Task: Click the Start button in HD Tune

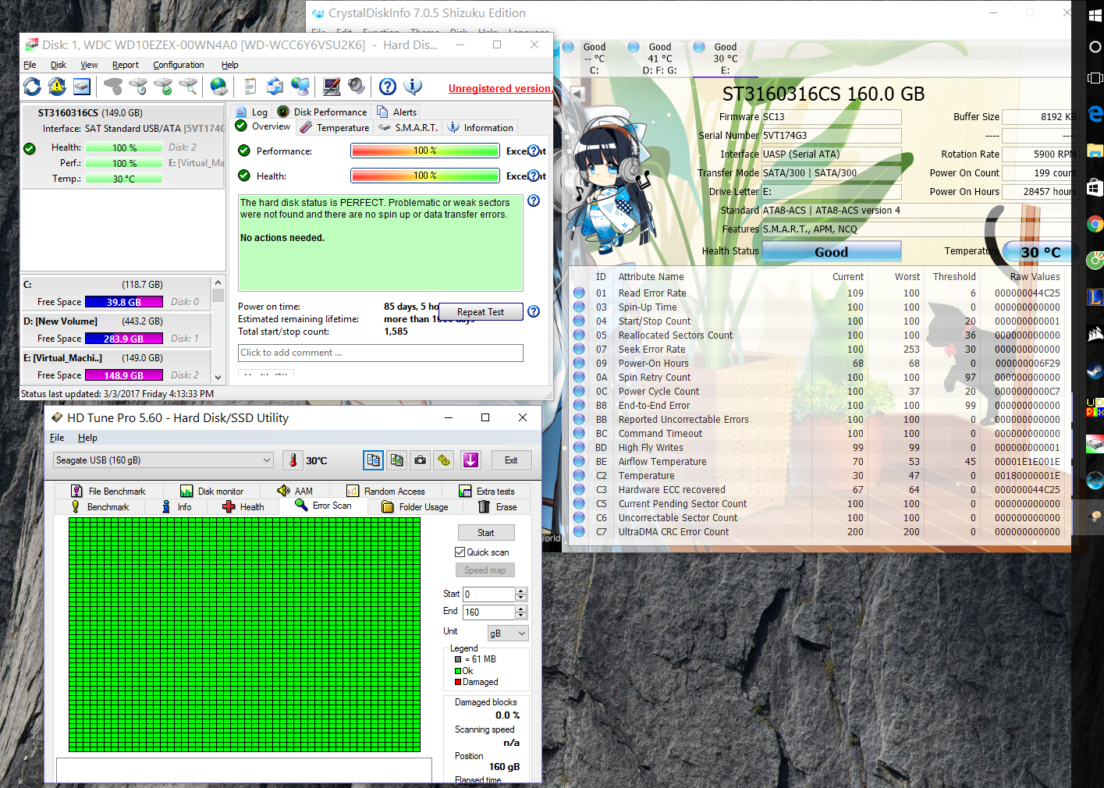Action: pos(485,532)
